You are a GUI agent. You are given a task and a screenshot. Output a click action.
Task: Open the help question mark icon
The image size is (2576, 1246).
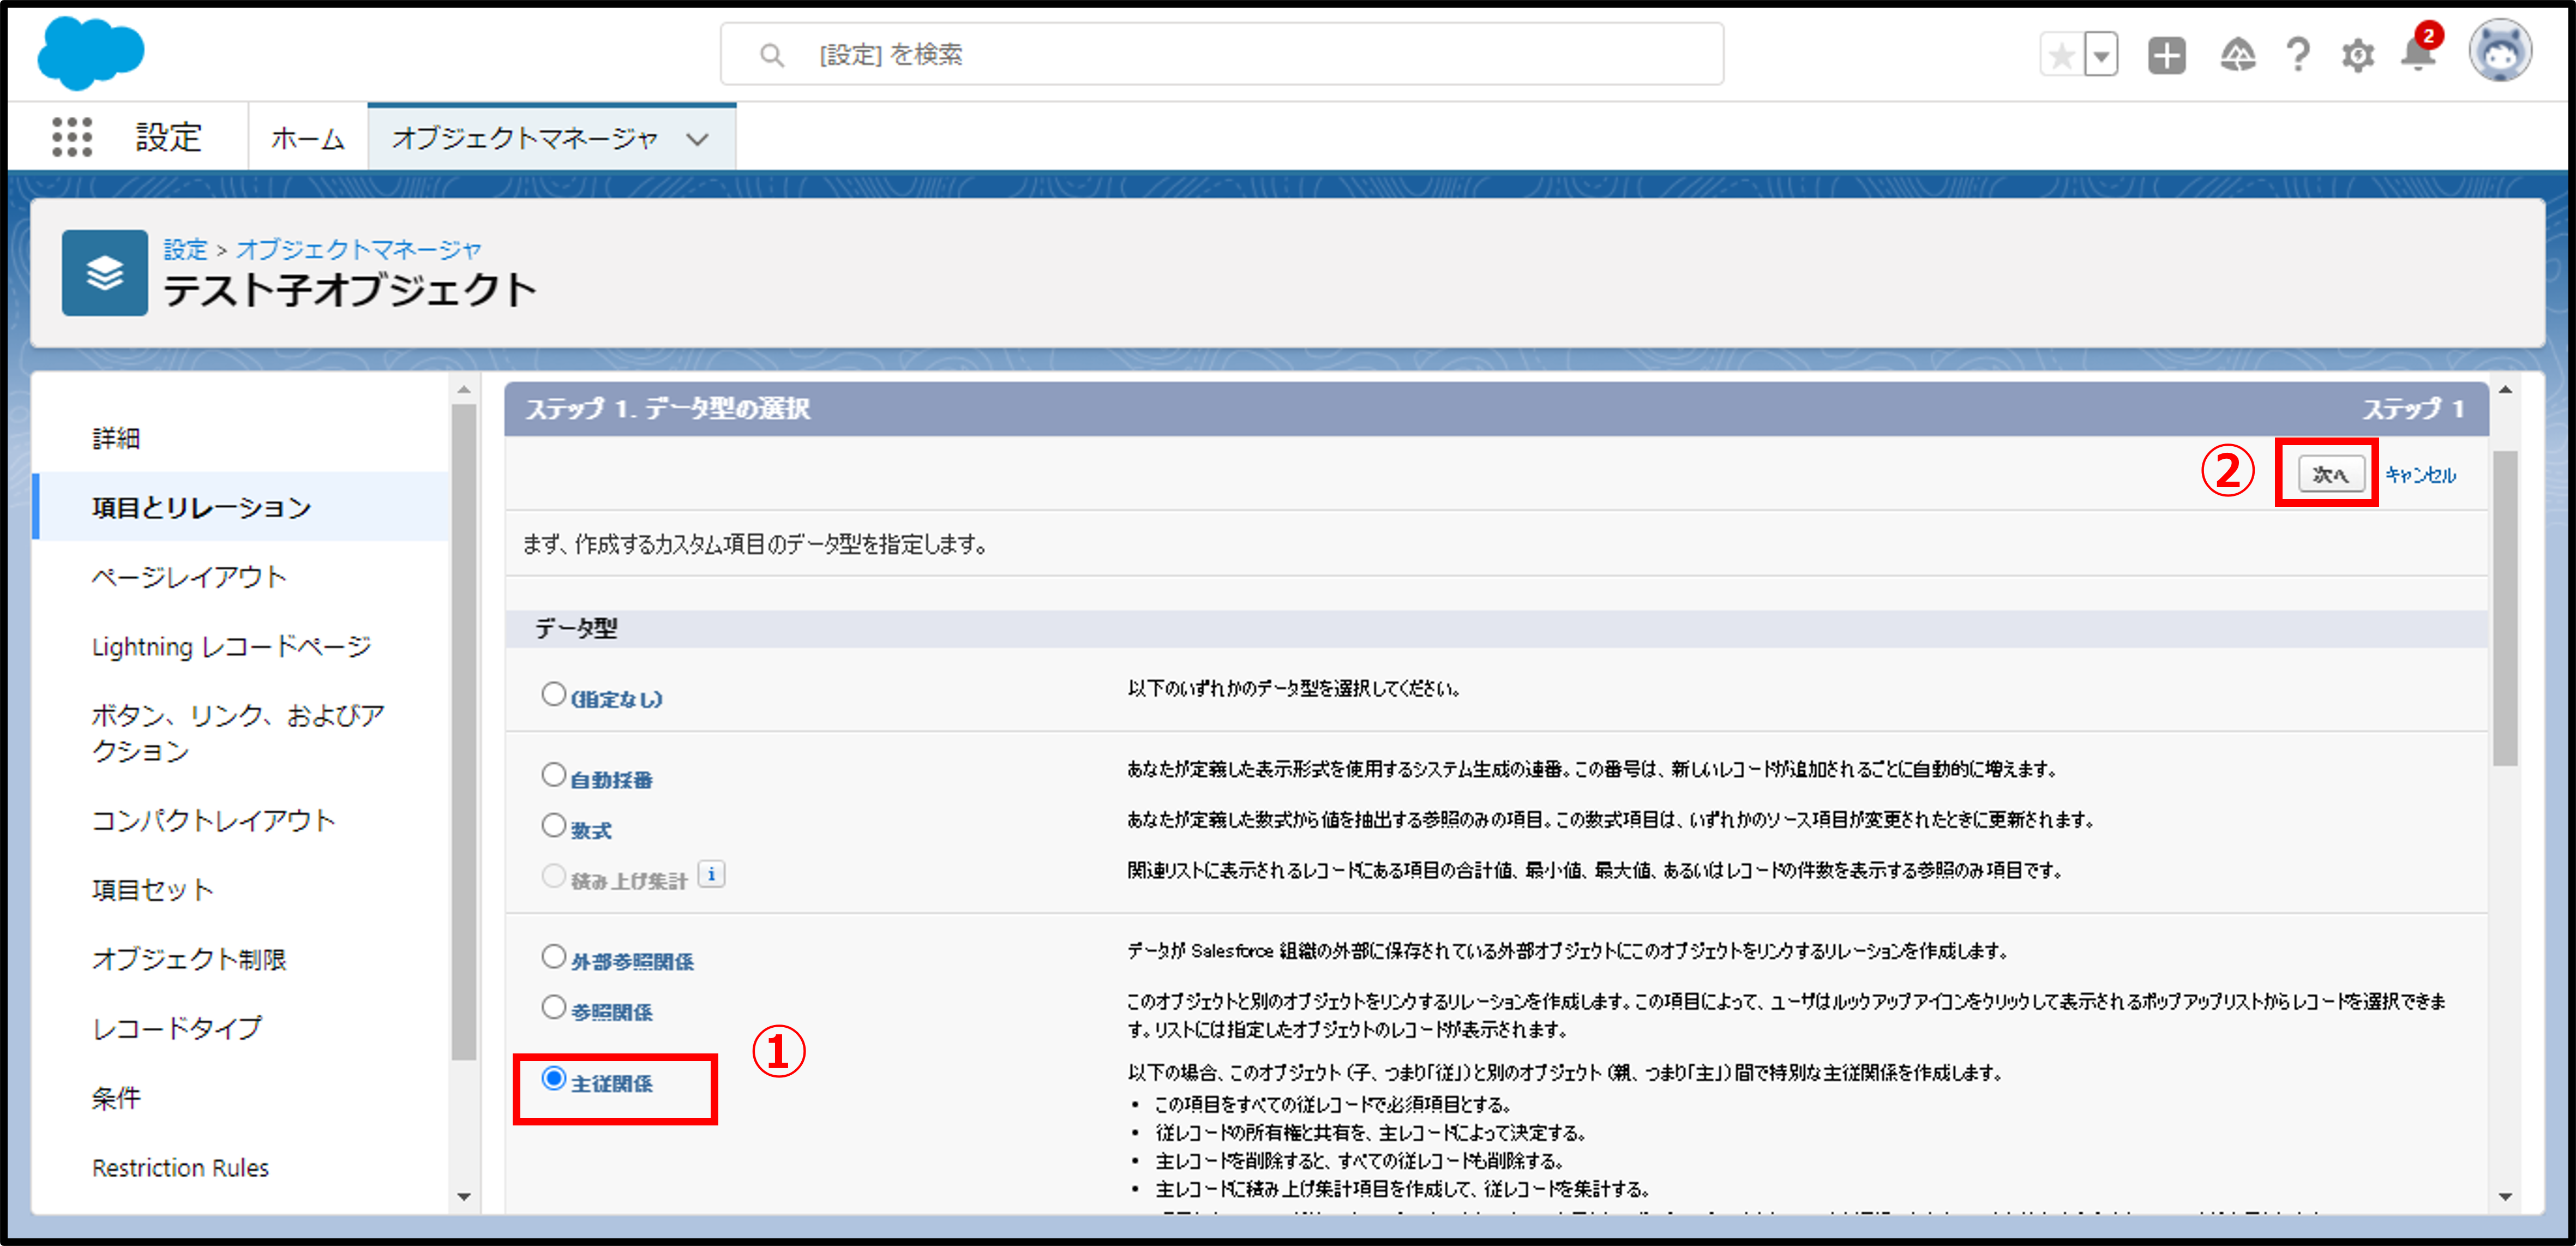point(2298,55)
